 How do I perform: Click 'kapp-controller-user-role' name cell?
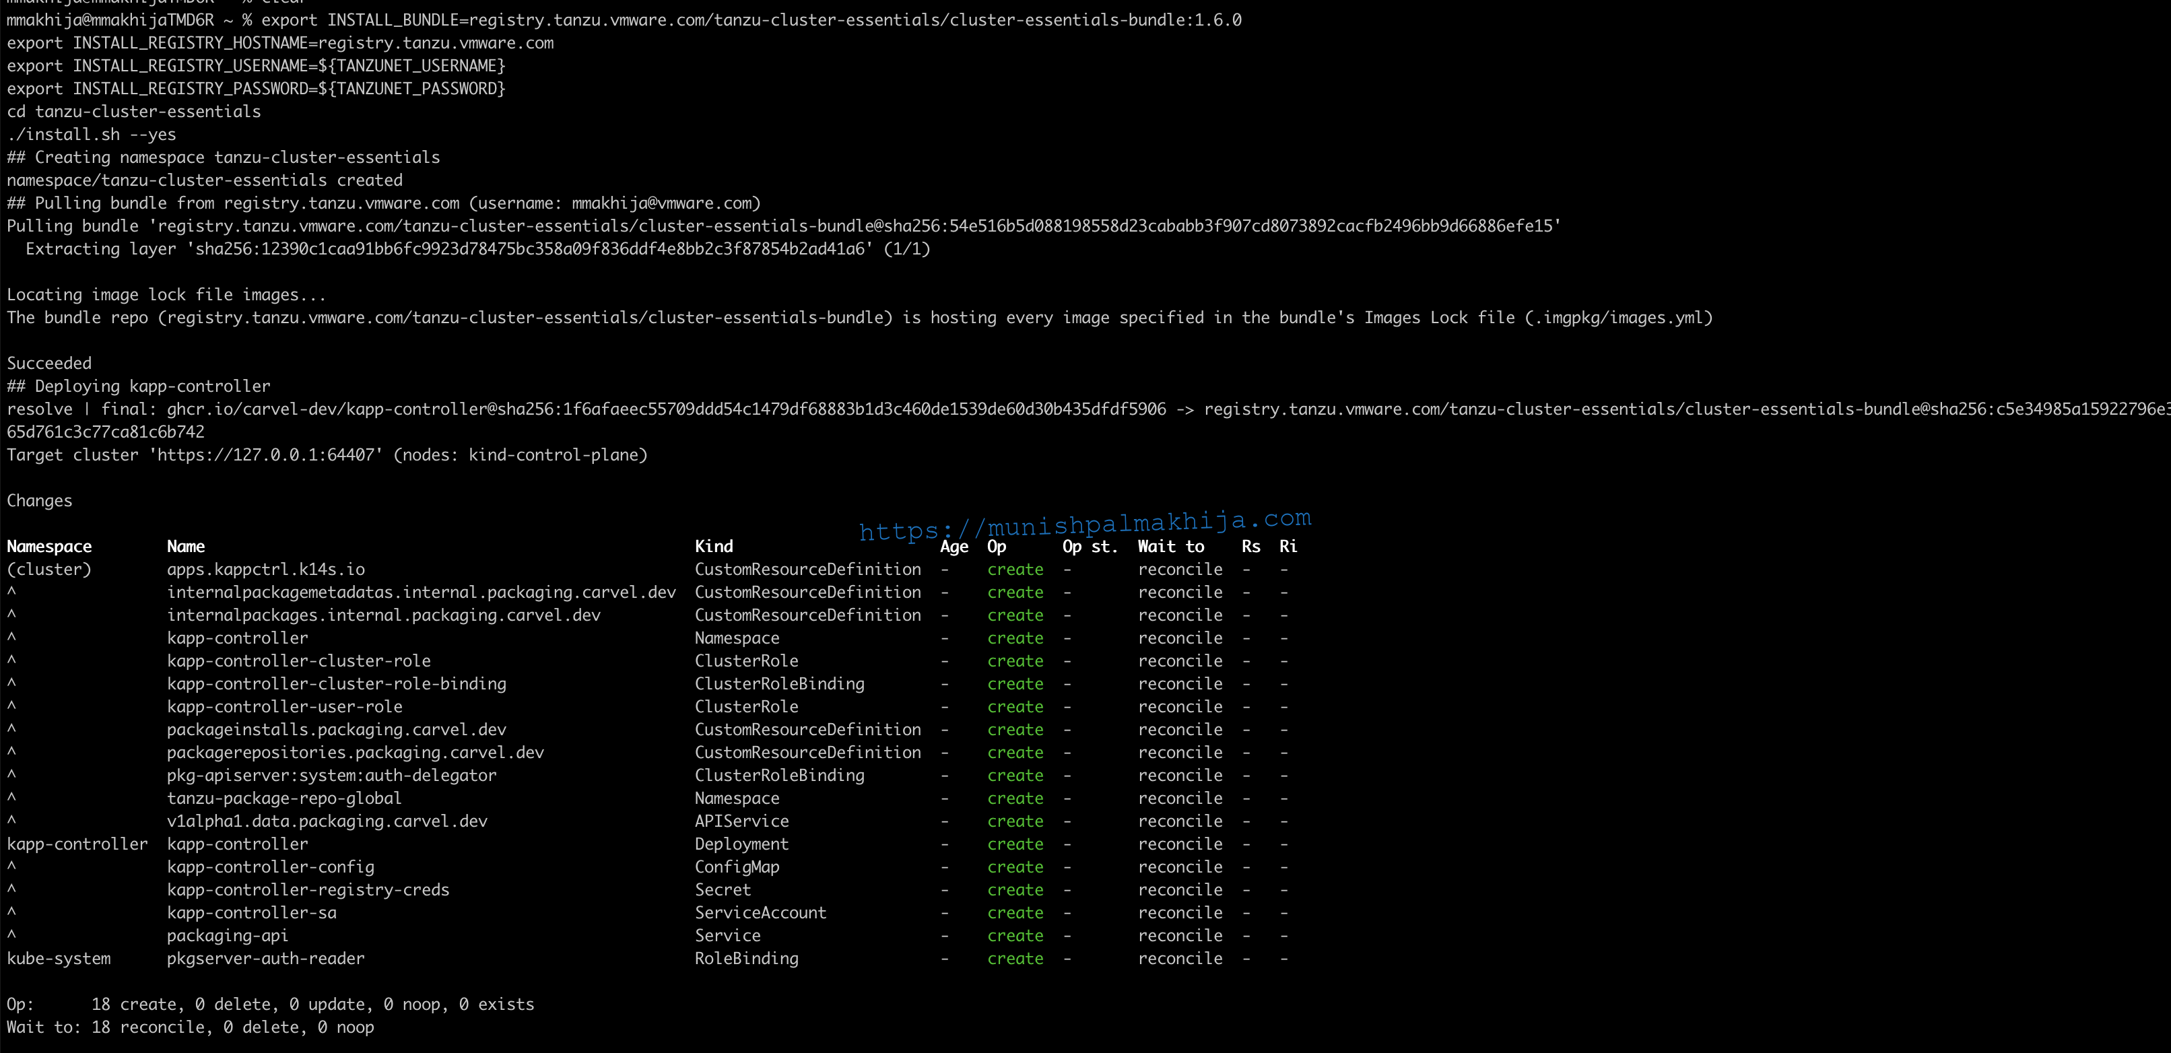(285, 707)
